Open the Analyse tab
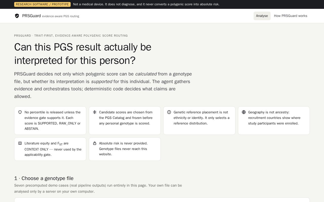324x202 pixels. pos(262,16)
